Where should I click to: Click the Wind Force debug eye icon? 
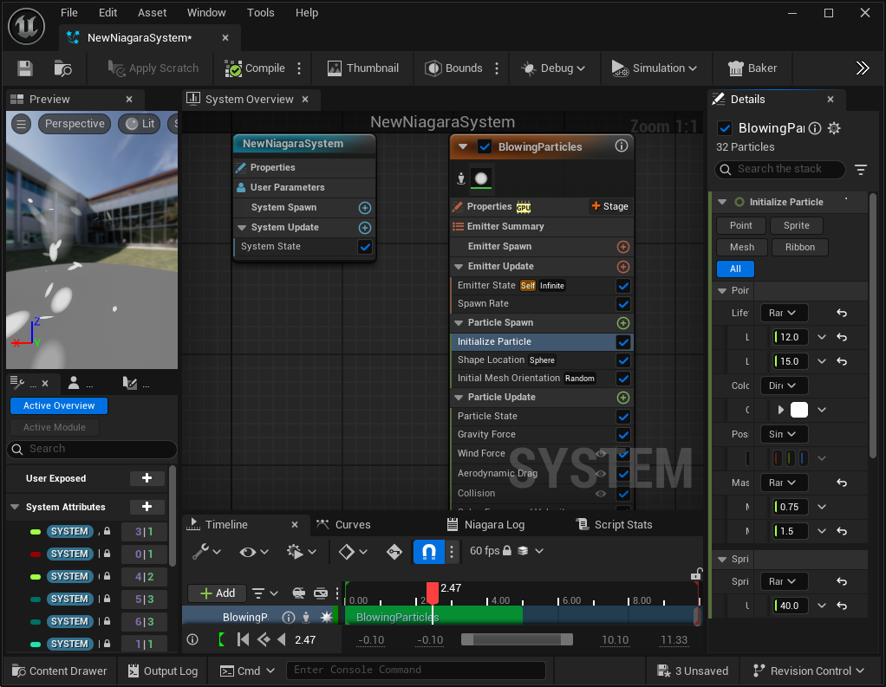click(602, 454)
